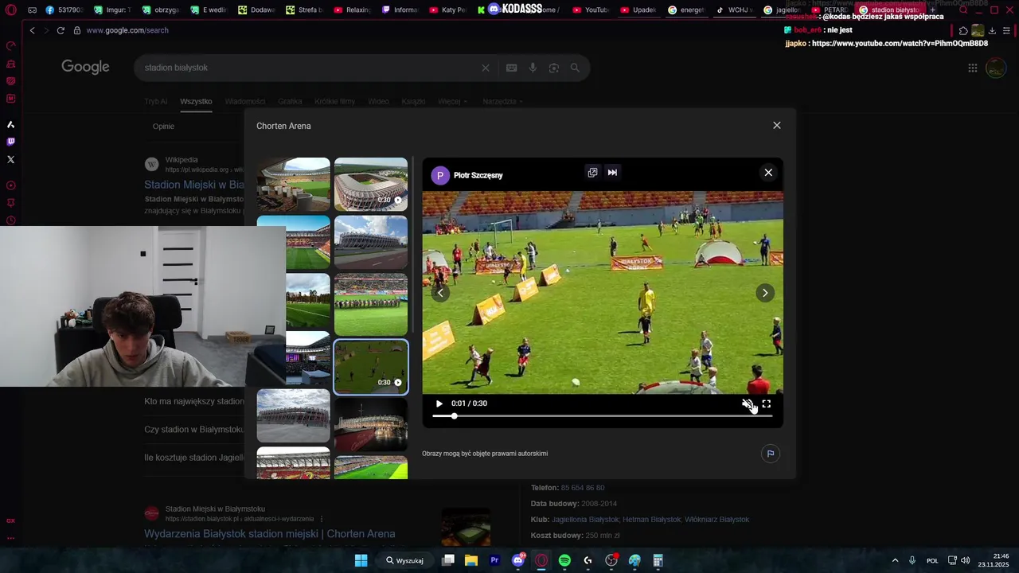Open Jagiellonia Białystok club link

585,520
